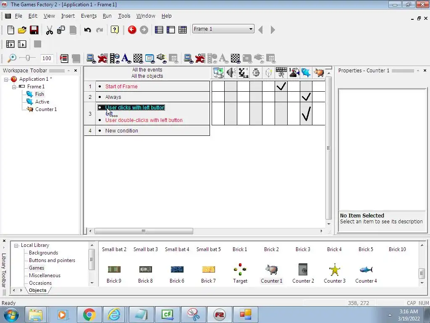Toggle the Fish action checkmark in Always row
The height and width of the screenshot is (323, 430).
(306, 97)
